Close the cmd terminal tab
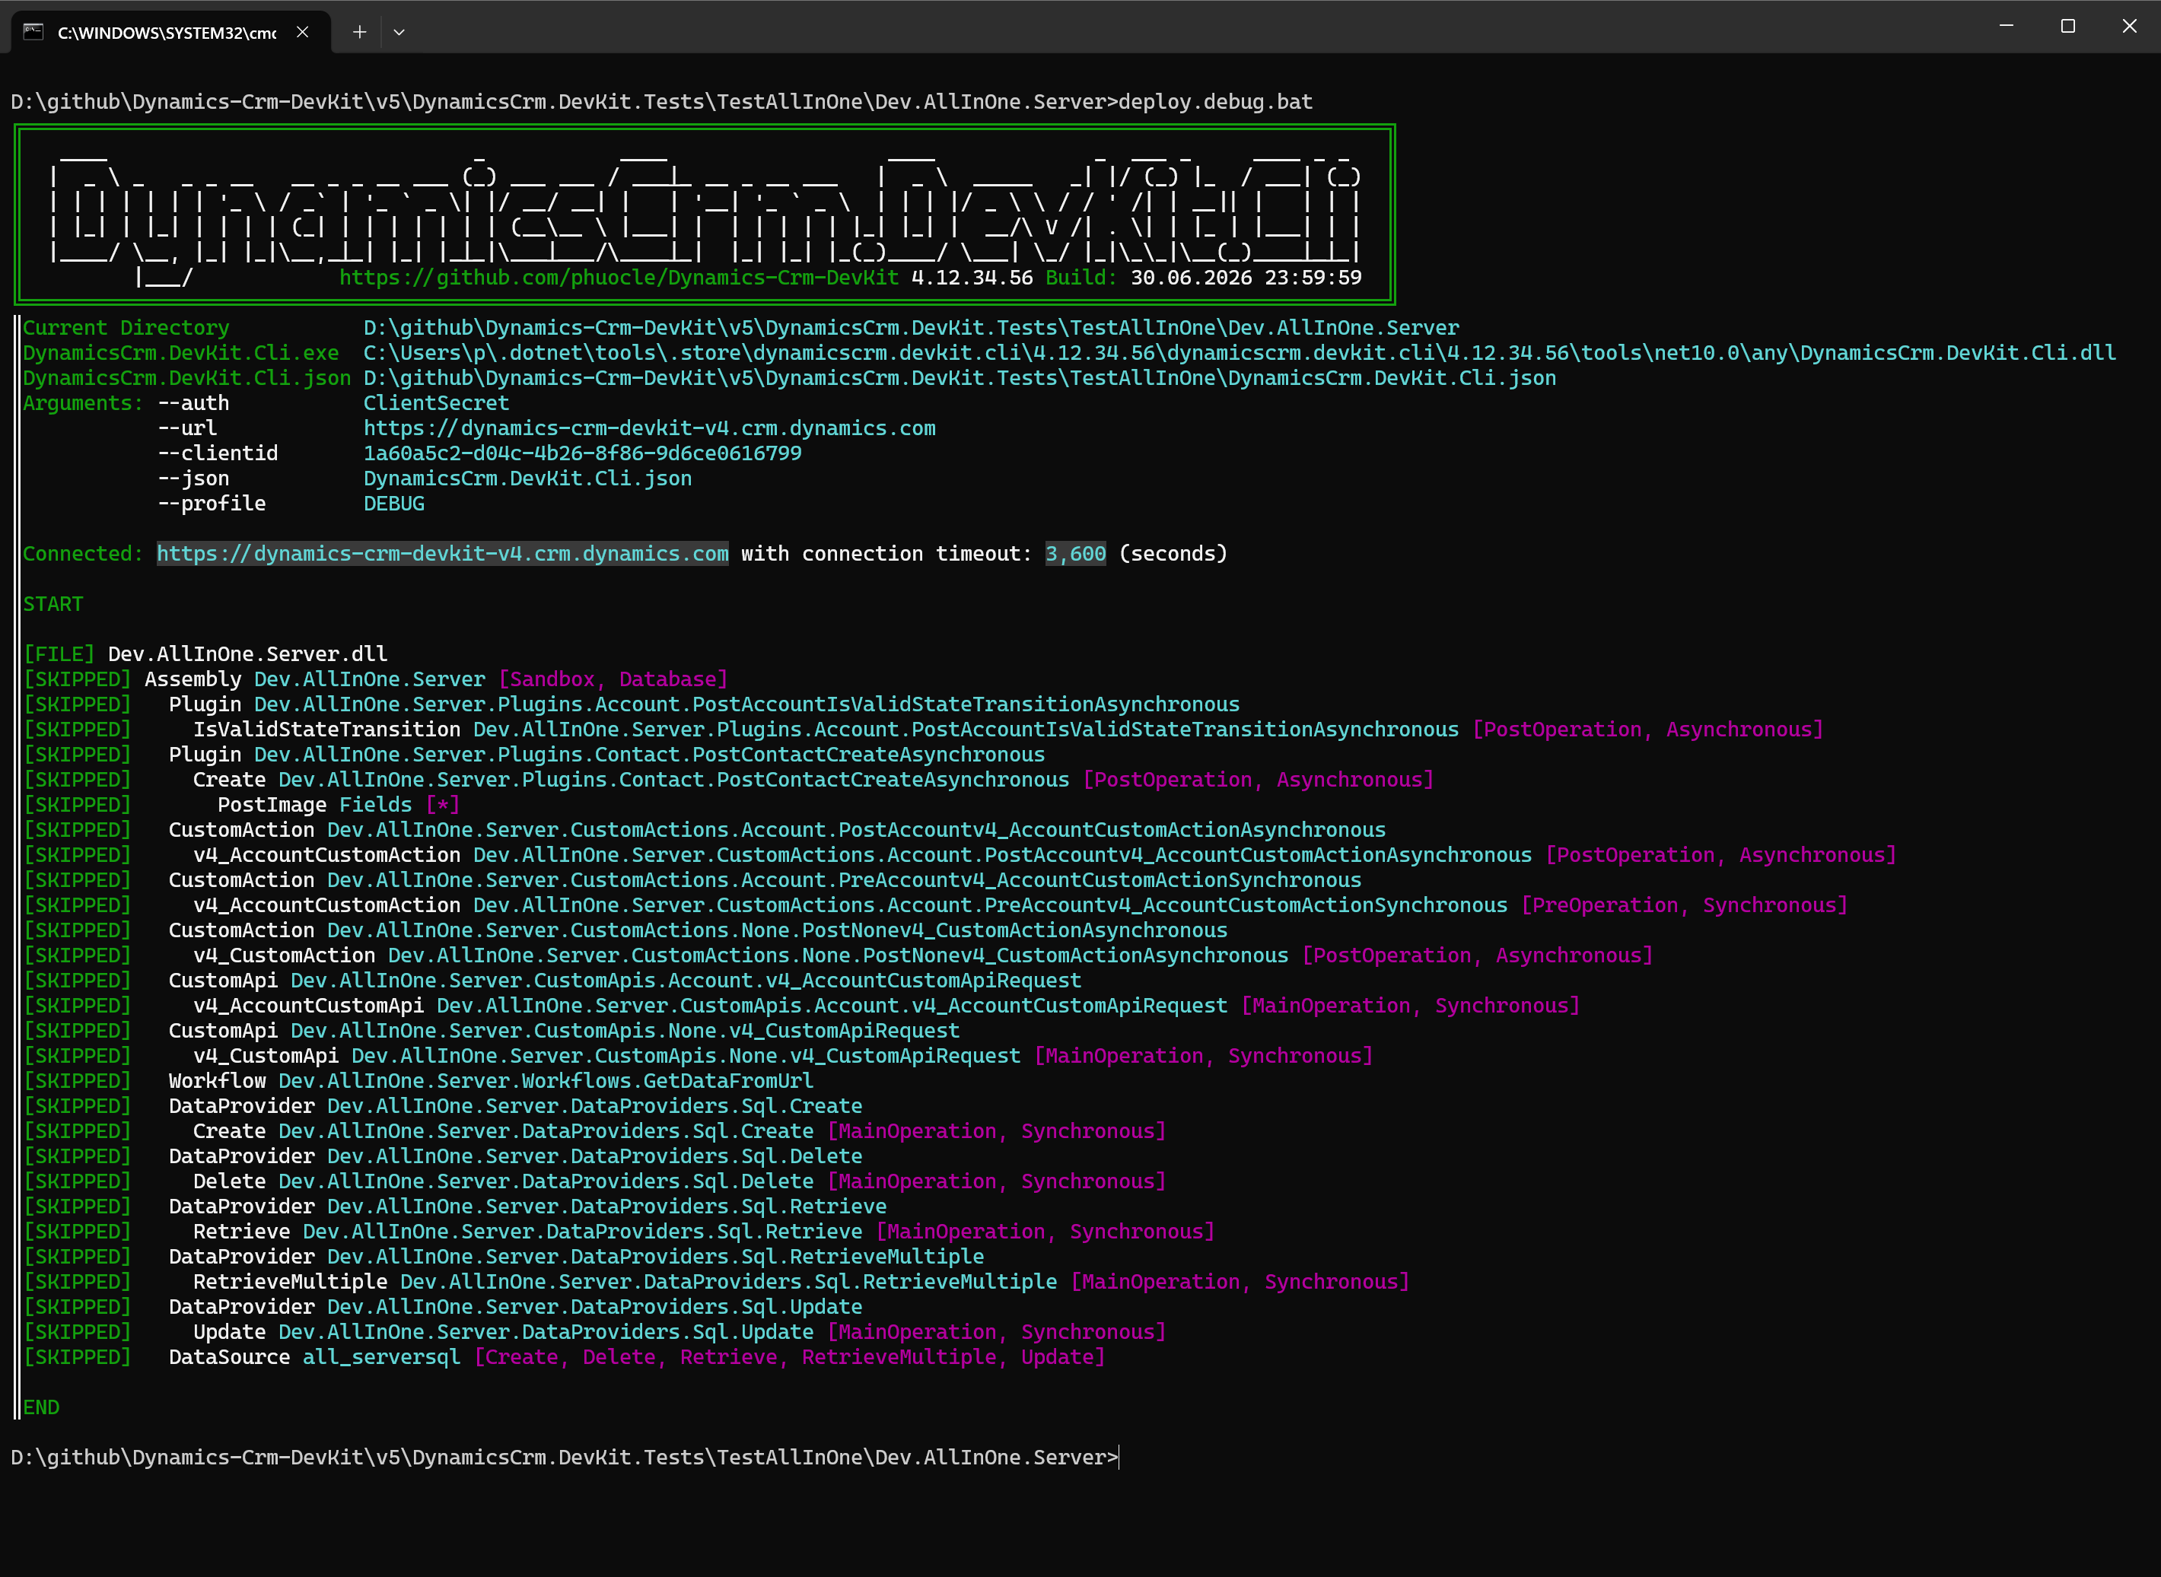Screen dimensions: 2161x1577 303,33
